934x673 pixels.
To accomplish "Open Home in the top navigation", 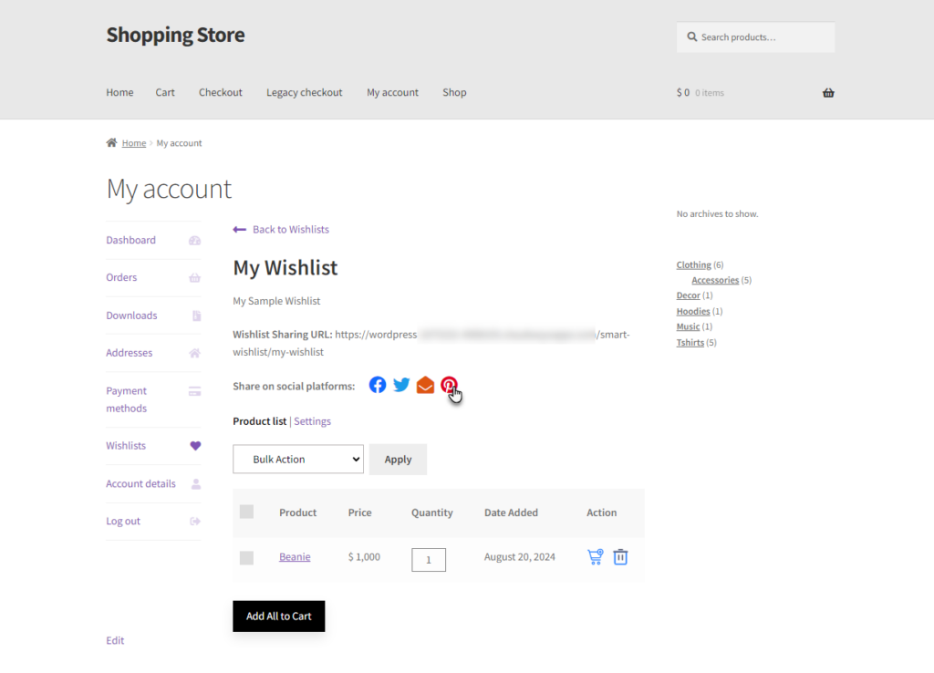I will click(119, 92).
